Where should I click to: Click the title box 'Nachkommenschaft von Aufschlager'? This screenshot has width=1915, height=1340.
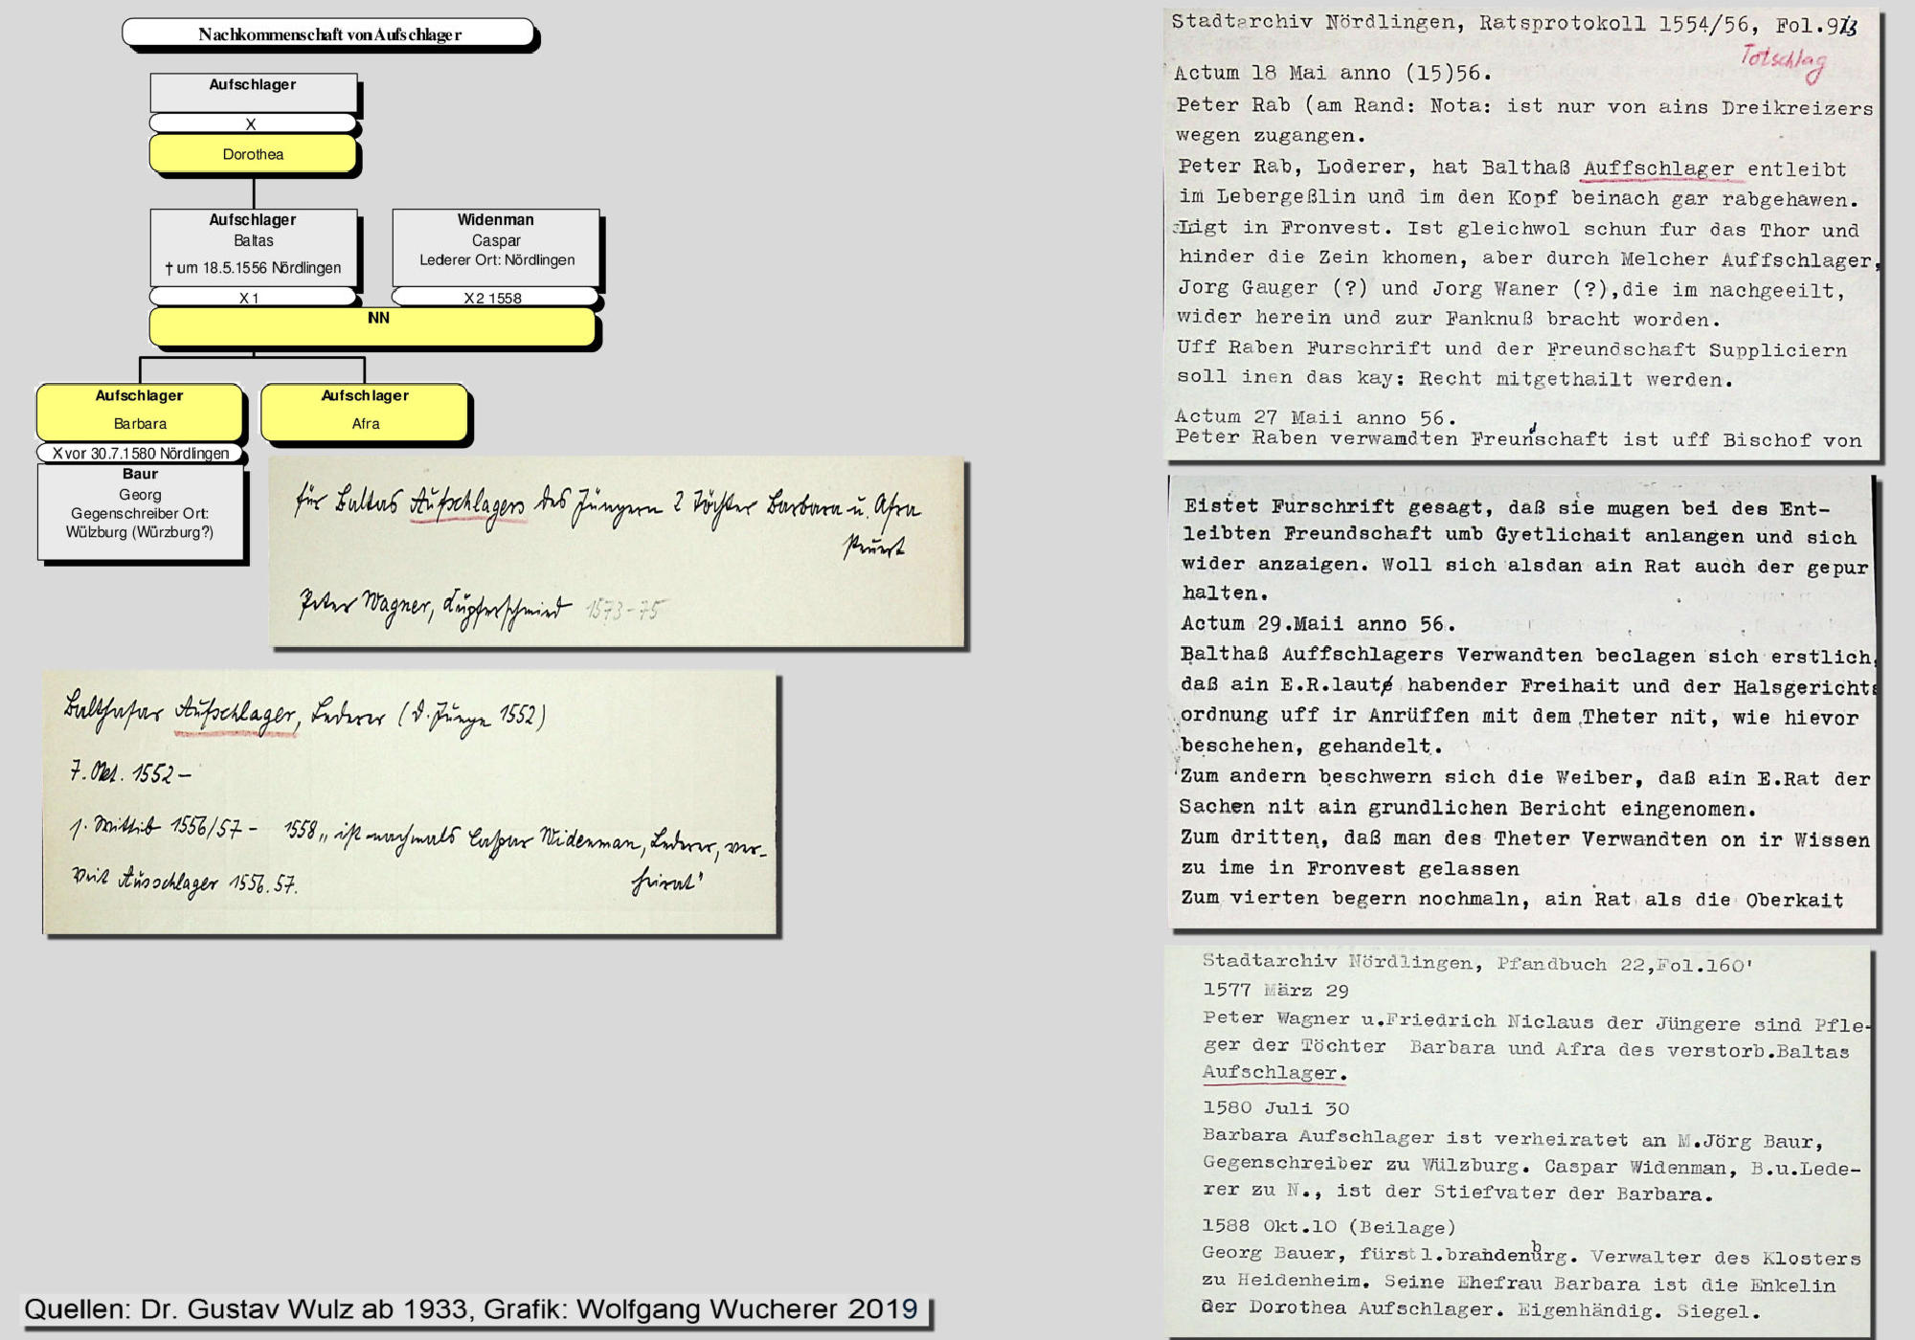[328, 33]
